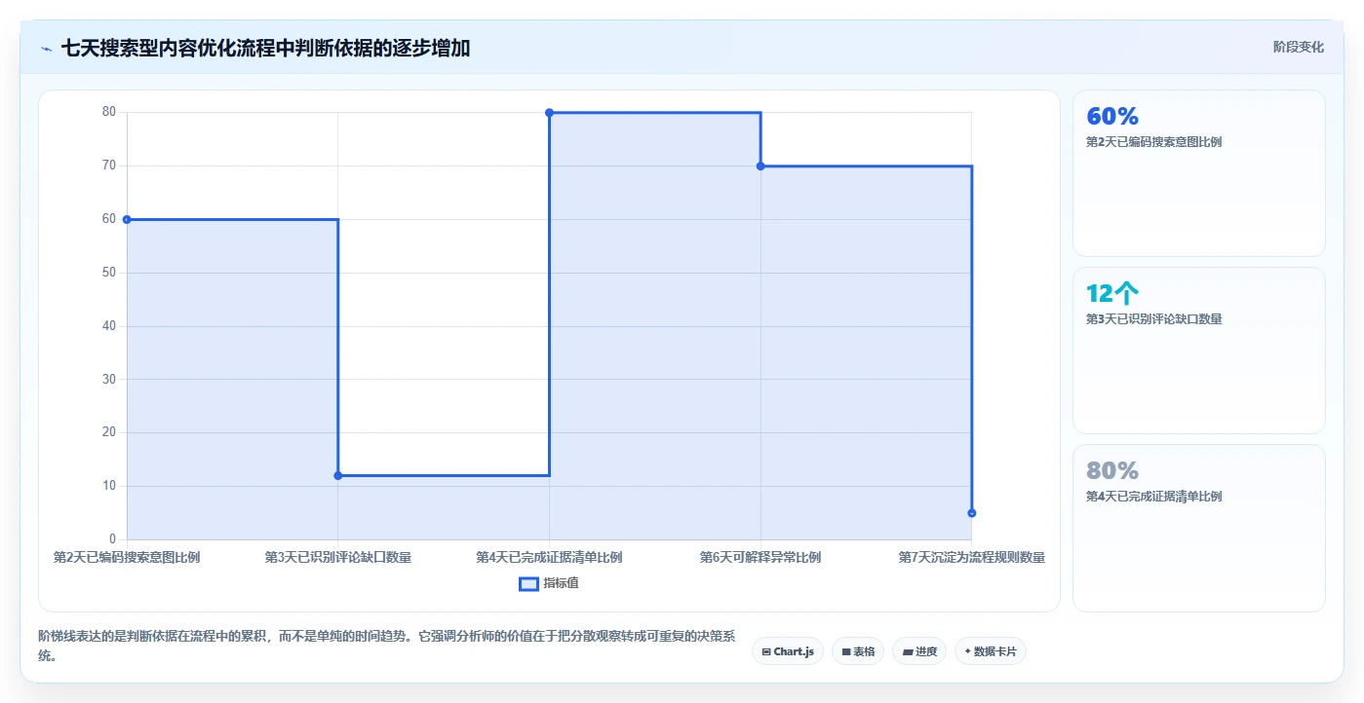
Task: Open the 80% 第4天已完成证据清单比例 card
Action: coord(1198,528)
